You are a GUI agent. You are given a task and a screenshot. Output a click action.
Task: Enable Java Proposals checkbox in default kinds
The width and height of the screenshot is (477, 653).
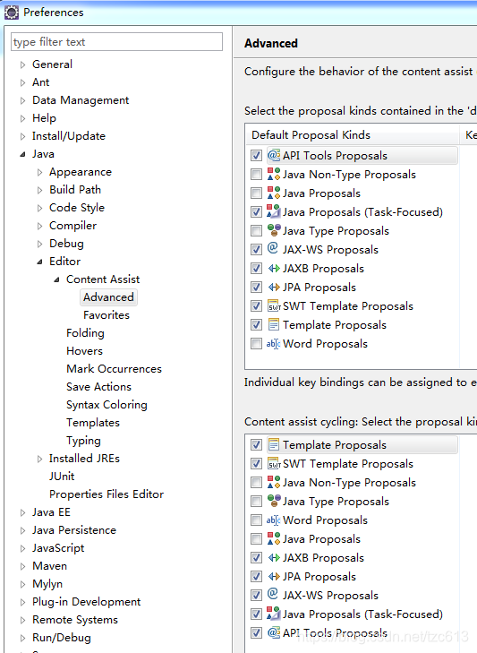tap(256, 193)
